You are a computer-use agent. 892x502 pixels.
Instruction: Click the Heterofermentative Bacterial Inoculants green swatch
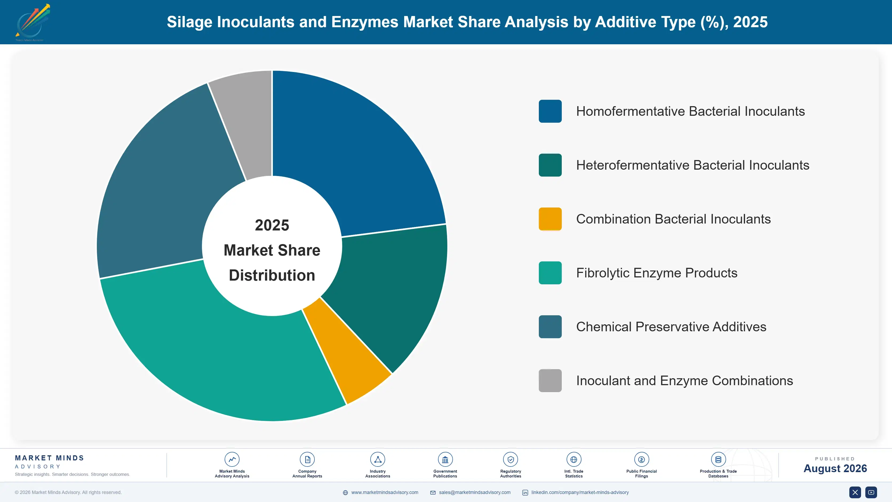click(550, 165)
